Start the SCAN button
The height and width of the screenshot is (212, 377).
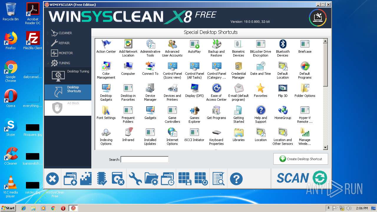tap(302, 178)
